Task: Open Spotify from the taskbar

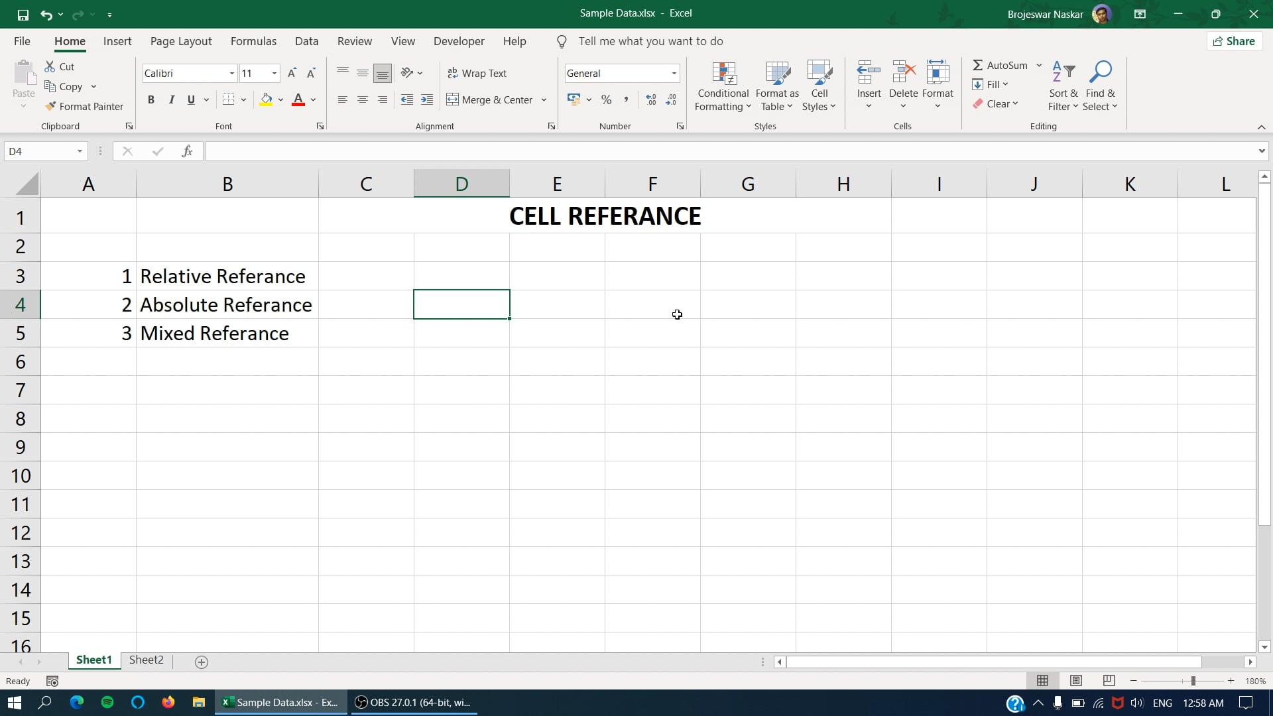Action: pos(107,703)
